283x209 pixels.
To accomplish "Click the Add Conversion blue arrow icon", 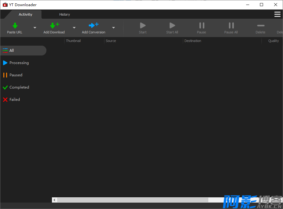I will click(93, 25).
